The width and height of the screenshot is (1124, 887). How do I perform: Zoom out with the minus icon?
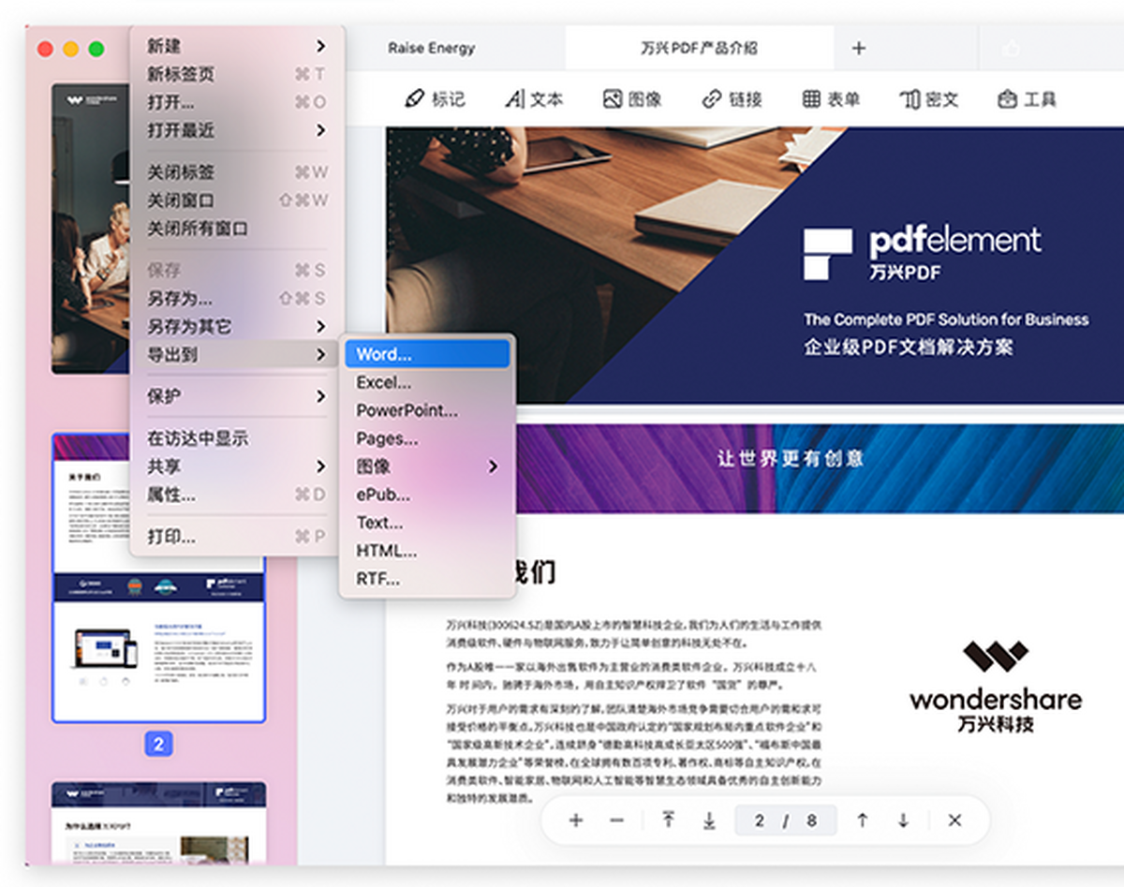(616, 820)
